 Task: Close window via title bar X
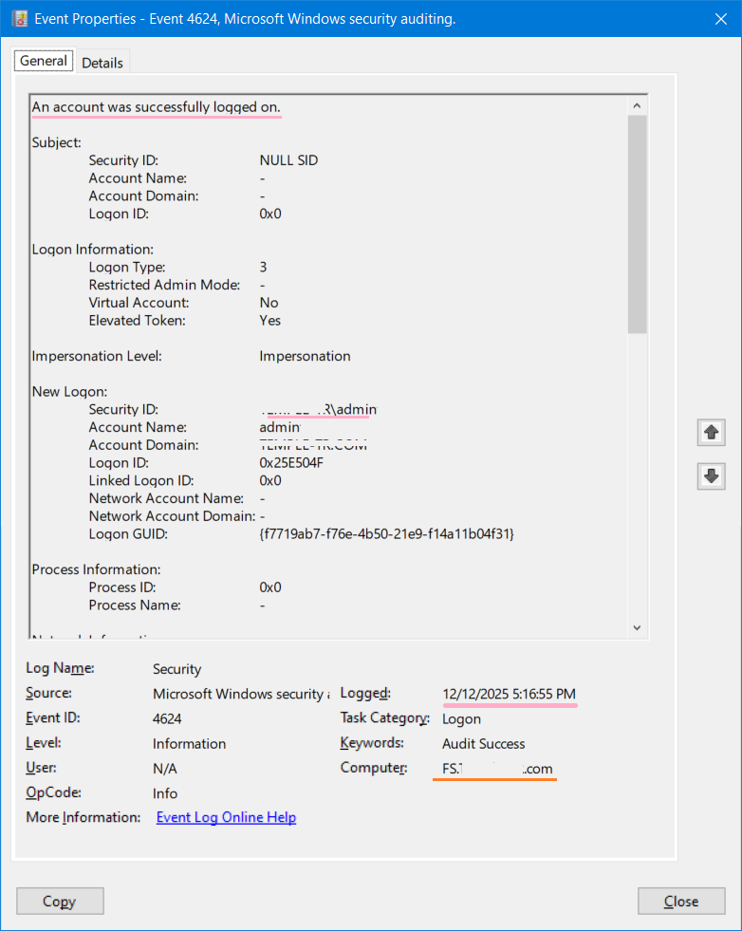(720, 19)
